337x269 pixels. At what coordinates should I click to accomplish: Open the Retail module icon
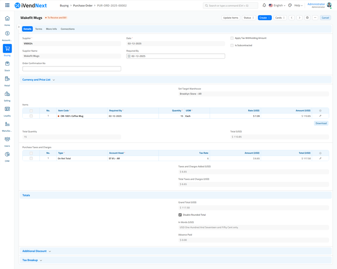click(x=7, y=79)
